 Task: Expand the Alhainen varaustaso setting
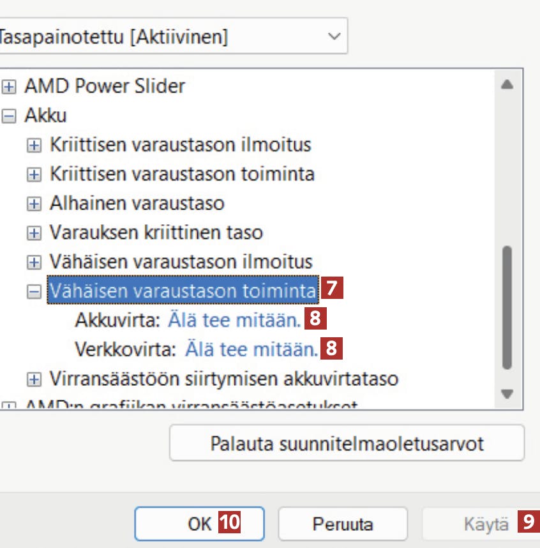(34, 204)
